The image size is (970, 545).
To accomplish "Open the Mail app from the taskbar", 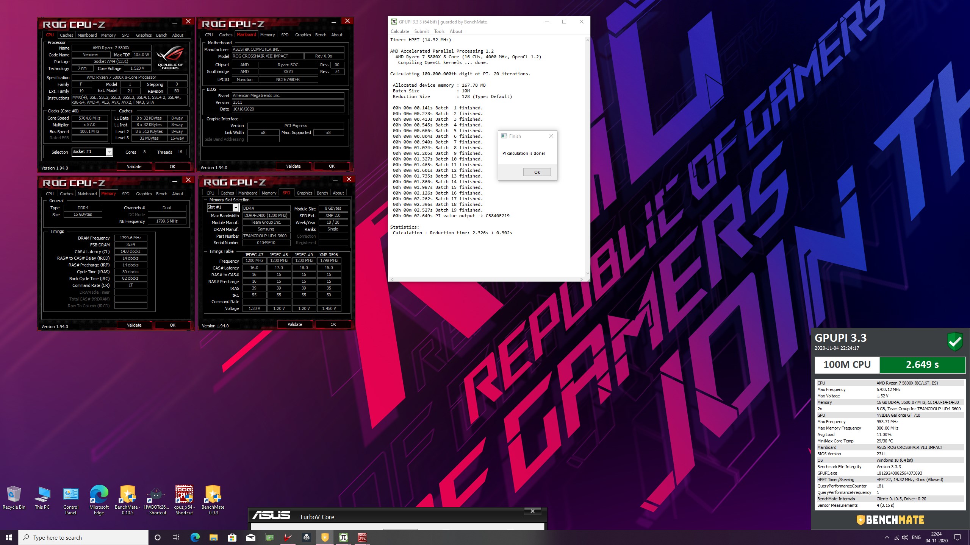I will [x=250, y=537].
